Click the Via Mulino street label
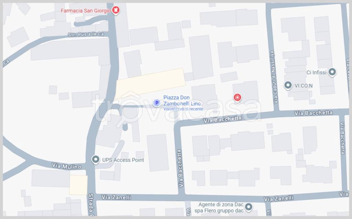This screenshot has width=352, height=219. (x=66, y=166)
